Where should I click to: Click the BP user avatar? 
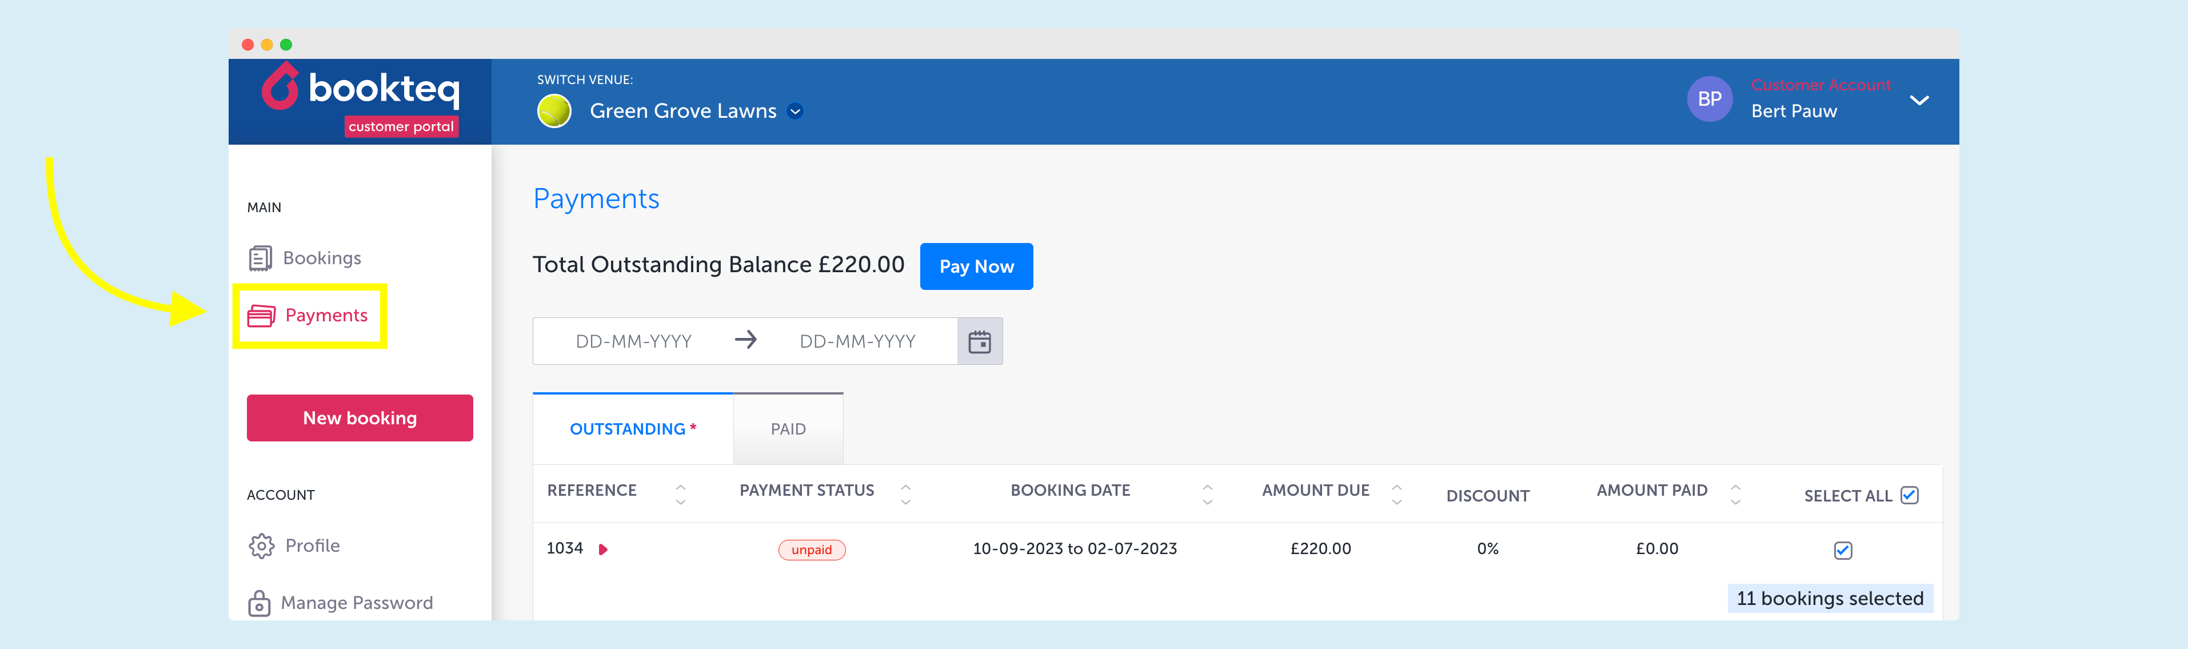click(1709, 99)
